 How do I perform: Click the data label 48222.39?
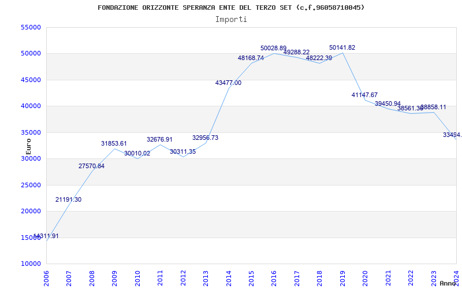coord(319,58)
